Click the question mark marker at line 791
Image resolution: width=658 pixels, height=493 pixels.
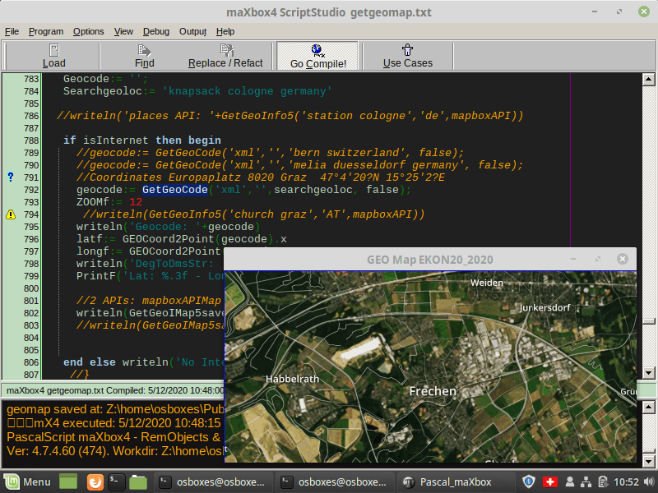[11, 177]
